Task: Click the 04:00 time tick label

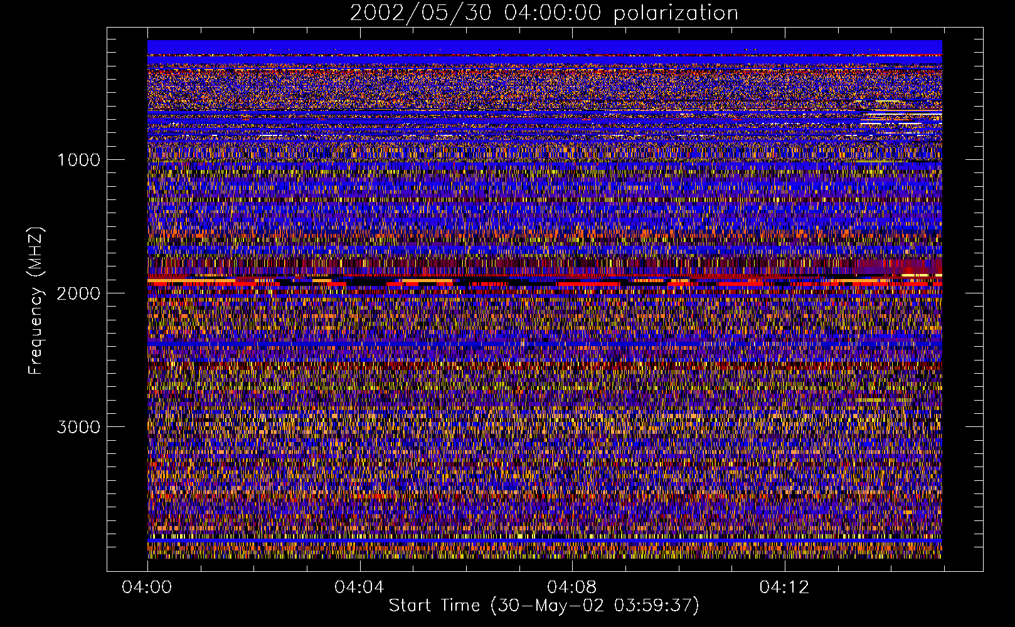Action: click(x=147, y=587)
